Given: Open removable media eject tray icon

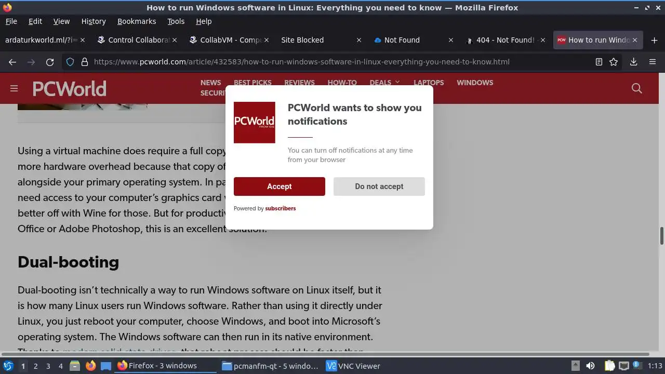Looking at the screenshot, I should [x=575, y=366].
